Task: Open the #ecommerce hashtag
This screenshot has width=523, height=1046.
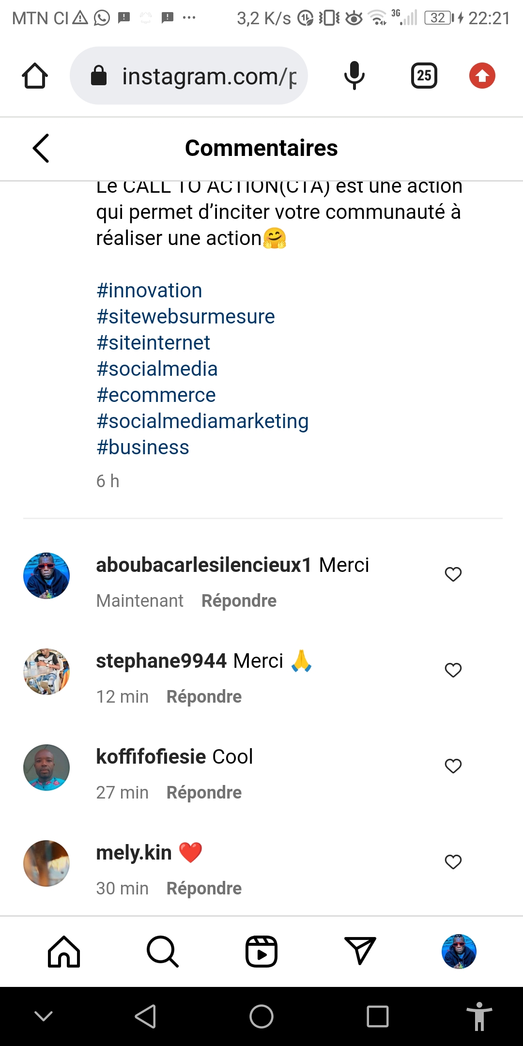Action: (x=156, y=395)
